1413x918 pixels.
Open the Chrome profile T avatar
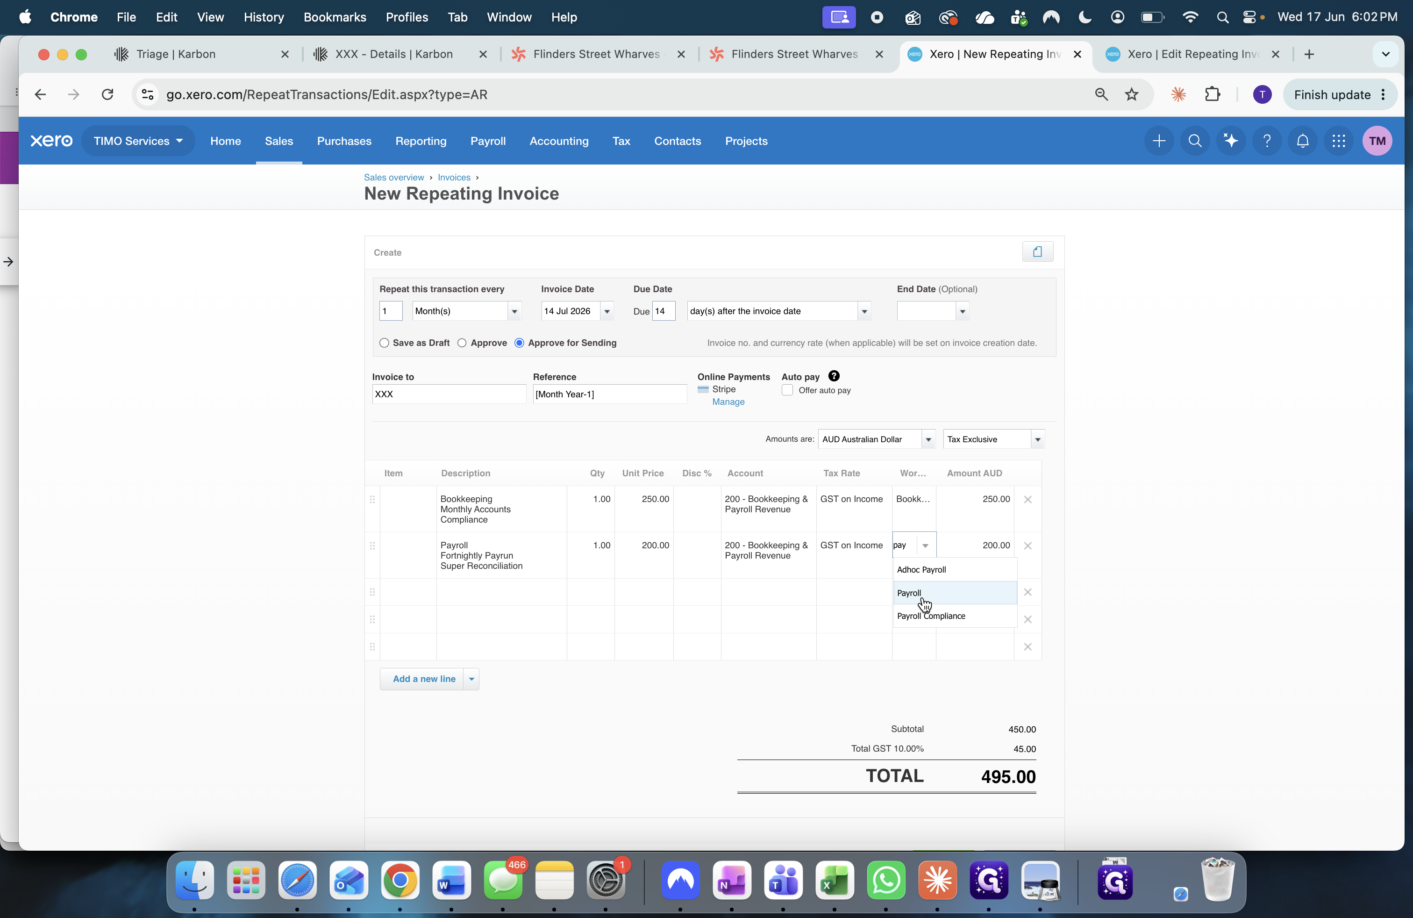pos(1262,94)
